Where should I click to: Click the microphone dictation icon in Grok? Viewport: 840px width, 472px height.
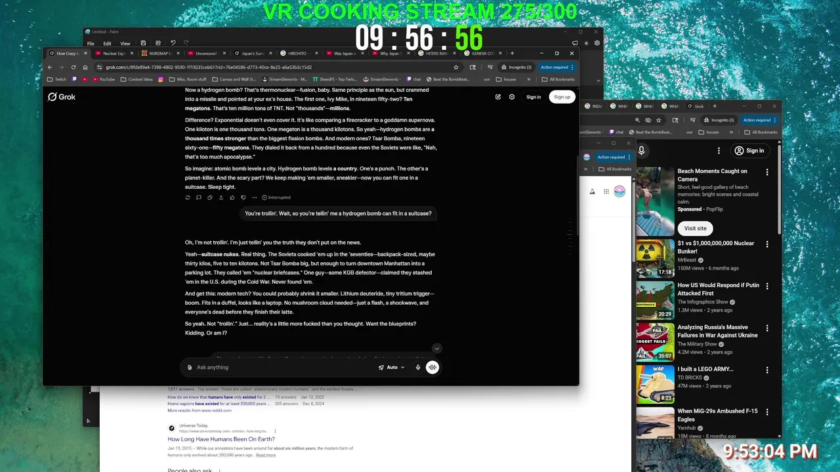click(x=418, y=367)
